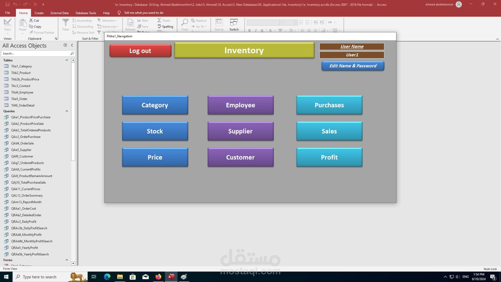Viewport: 501px width, 282px height.
Task: Click the Edit Name & Password button
Action: tap(353, 66)
